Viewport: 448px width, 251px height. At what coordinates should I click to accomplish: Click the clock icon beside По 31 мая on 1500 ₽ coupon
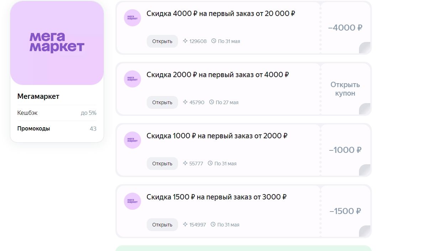coord(213,224)
